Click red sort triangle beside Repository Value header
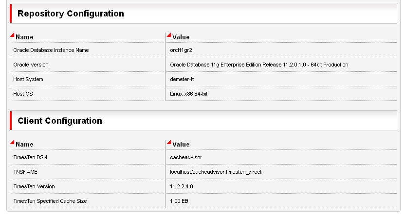Screen dimensions: 405x215 click(x=169, y=35)
